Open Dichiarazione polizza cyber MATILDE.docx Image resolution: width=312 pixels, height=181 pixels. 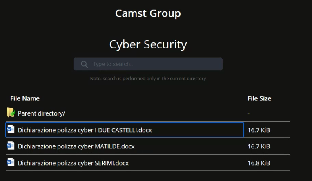pos(76,146)
